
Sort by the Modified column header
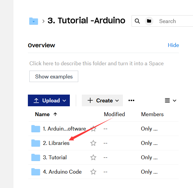tap(114, 114)
